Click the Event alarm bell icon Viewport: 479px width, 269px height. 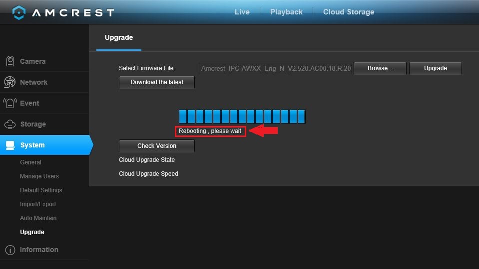(x=9, y=103)
